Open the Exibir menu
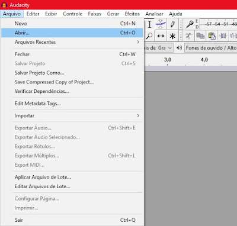The height and width of the screenshot is (226, 237). 51,14
